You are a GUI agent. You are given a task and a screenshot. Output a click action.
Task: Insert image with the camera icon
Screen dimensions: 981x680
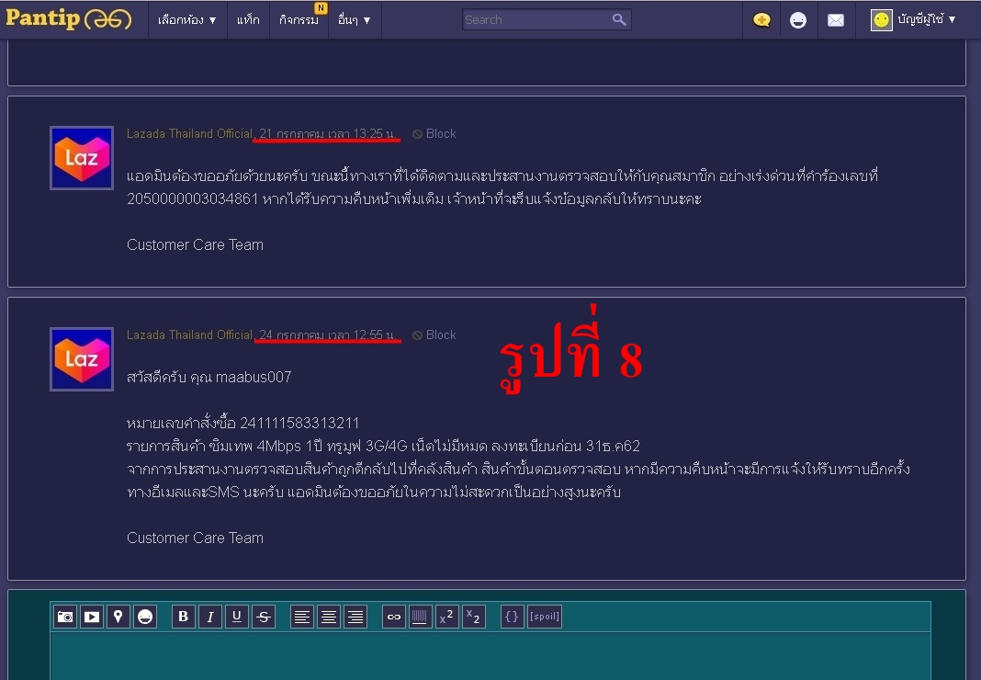coord(65,617)
